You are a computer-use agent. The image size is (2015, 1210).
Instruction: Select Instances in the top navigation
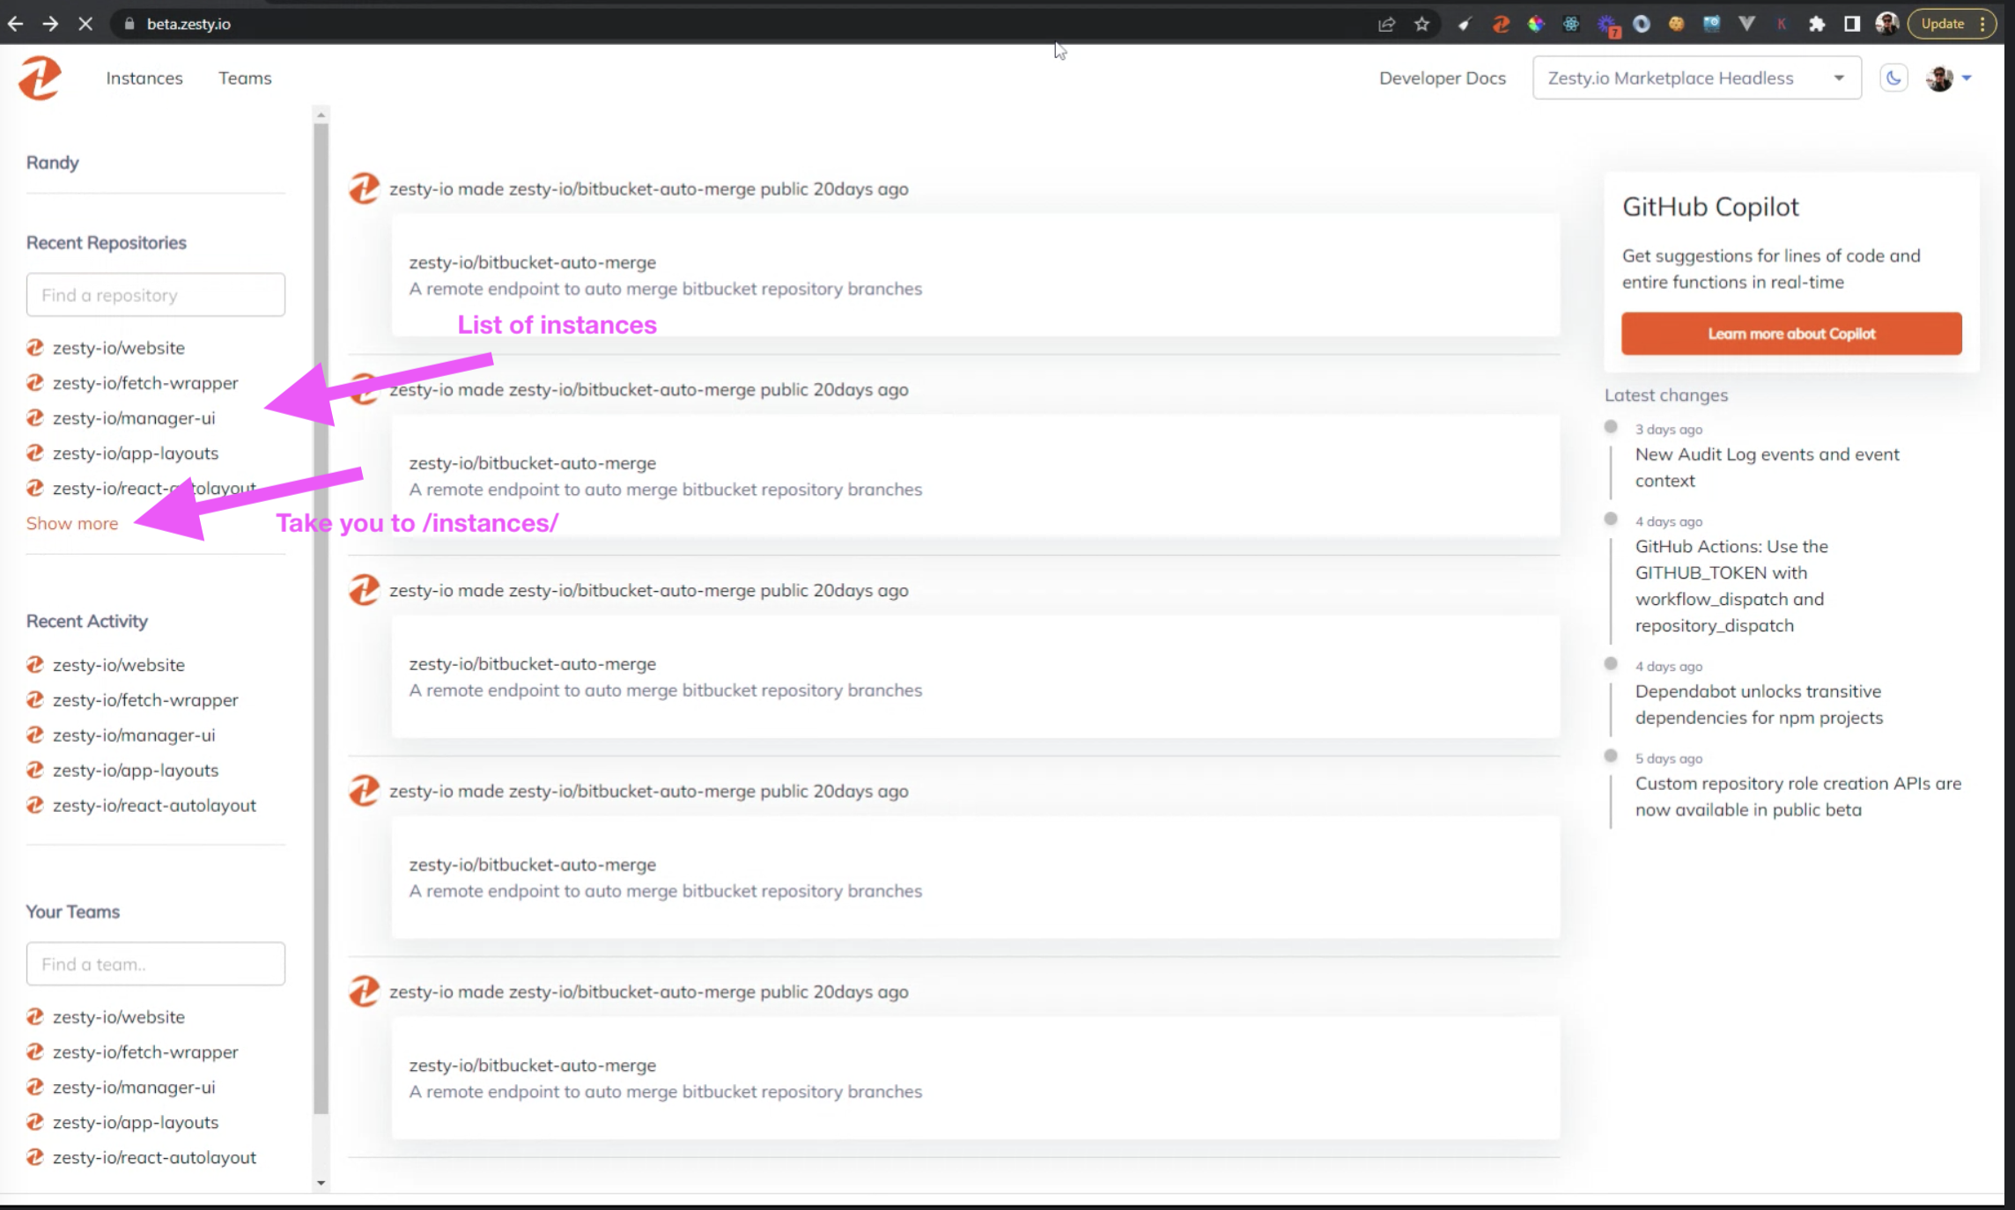pos(144,77)
